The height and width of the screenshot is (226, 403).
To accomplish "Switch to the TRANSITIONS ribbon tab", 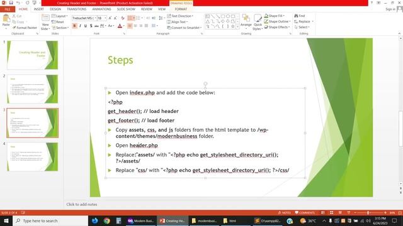I will tap(77, 9).
